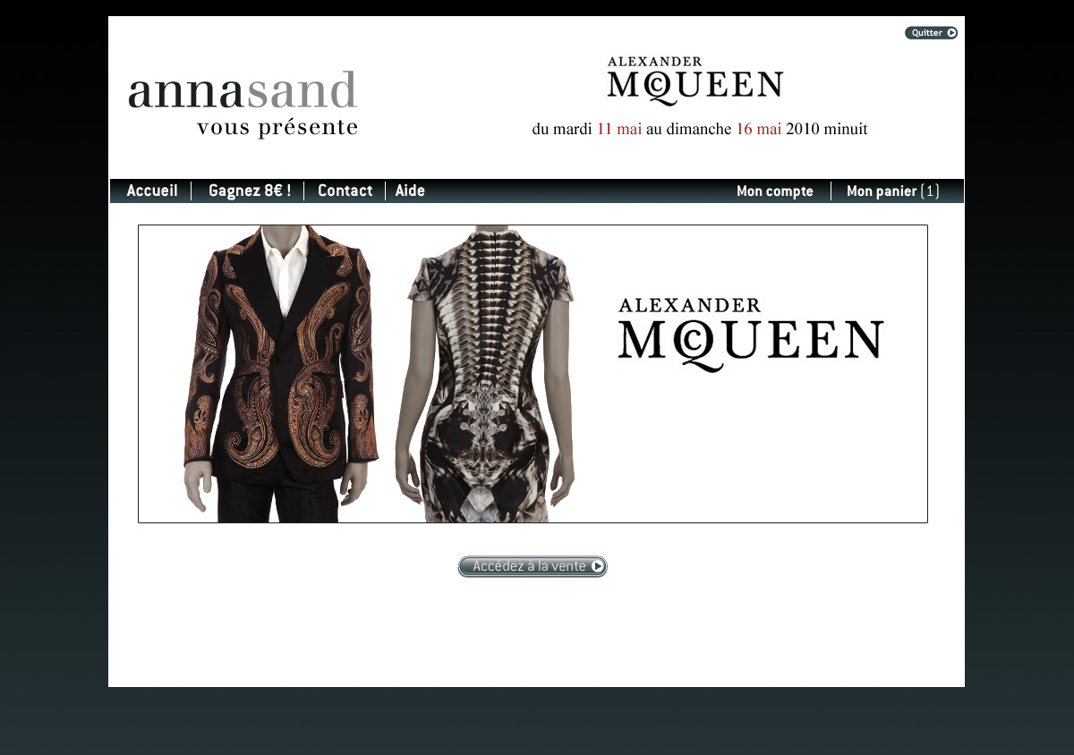Open Mon panier cart link

point(892,191)
